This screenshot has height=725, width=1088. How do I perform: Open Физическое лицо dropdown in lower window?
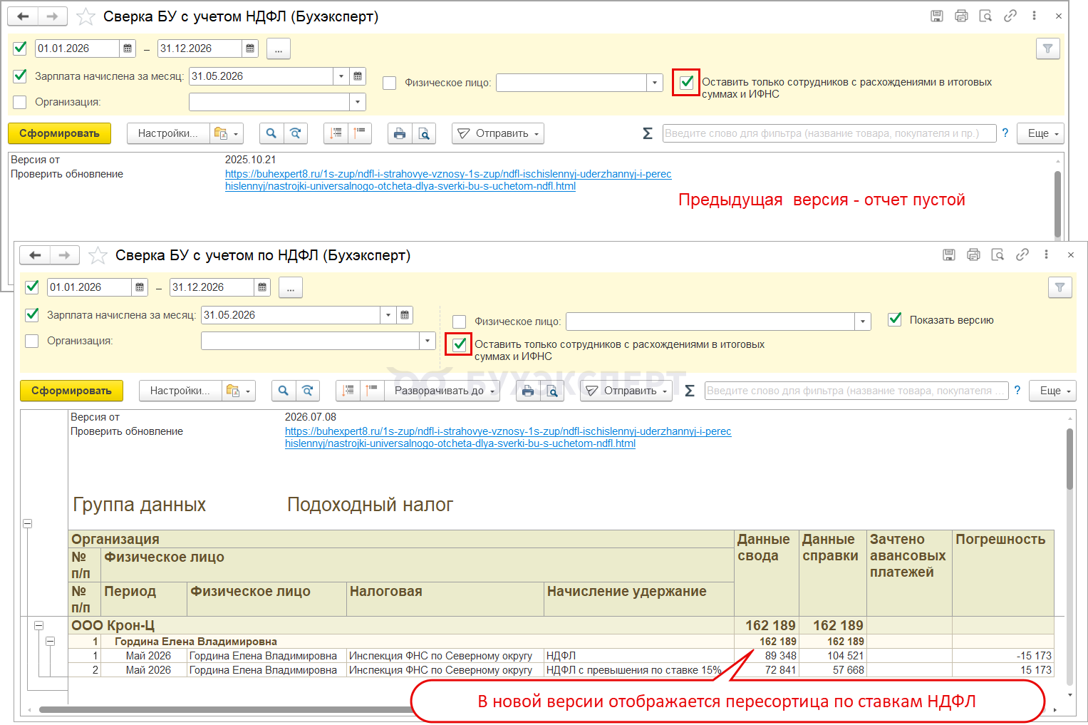point(863,322)
